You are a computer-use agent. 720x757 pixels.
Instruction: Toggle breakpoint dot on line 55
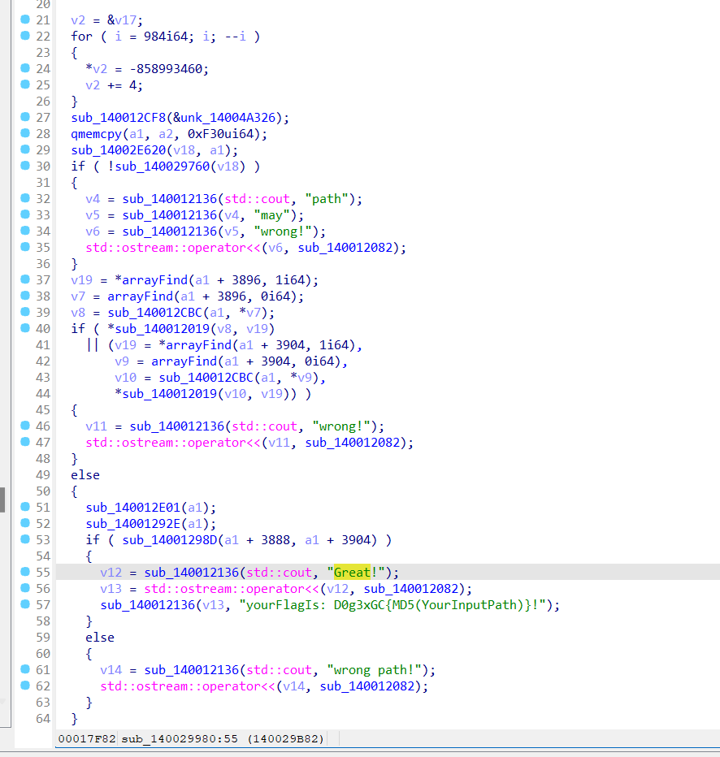tap(25, 572)
